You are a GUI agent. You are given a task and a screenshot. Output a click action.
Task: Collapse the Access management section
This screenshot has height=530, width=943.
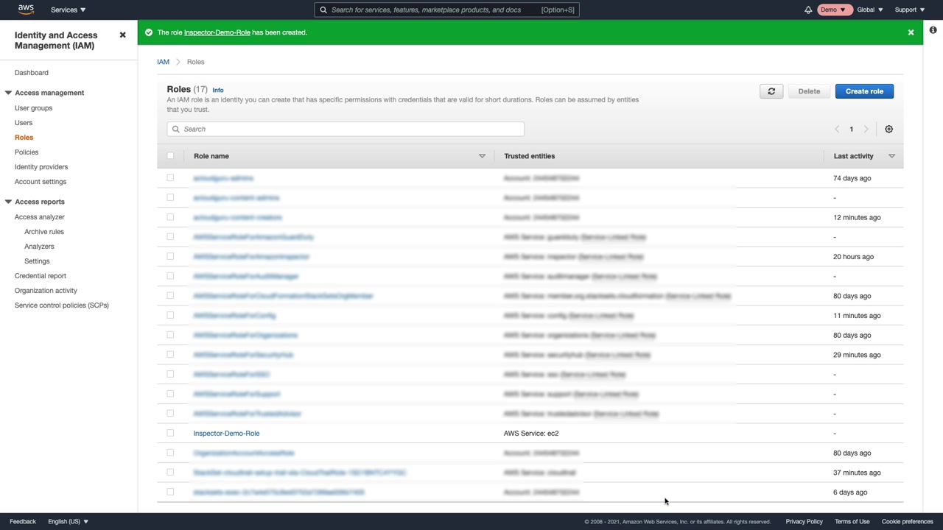point(8,93)
